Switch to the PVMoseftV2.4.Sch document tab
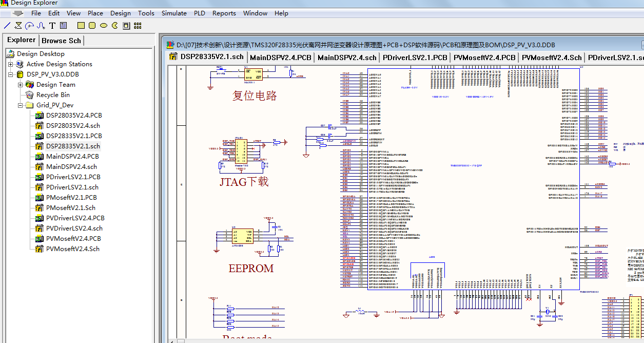This screenshot has width=644, height=343. pos(552,58)
